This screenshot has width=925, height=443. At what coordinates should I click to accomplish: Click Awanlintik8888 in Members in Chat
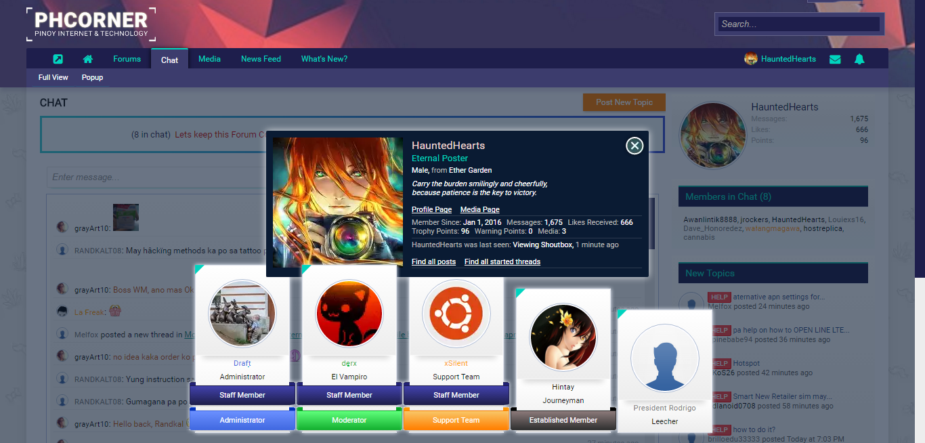[710, 219]
